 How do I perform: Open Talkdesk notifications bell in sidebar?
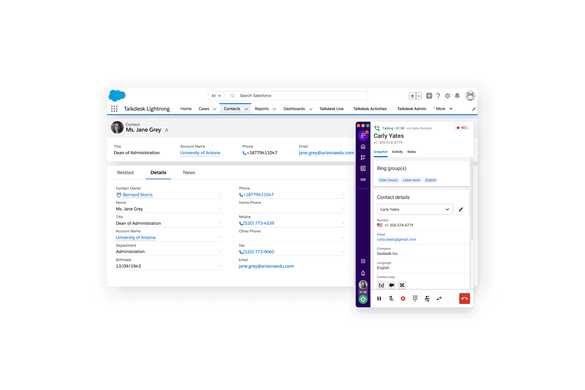tap(363, 273)
